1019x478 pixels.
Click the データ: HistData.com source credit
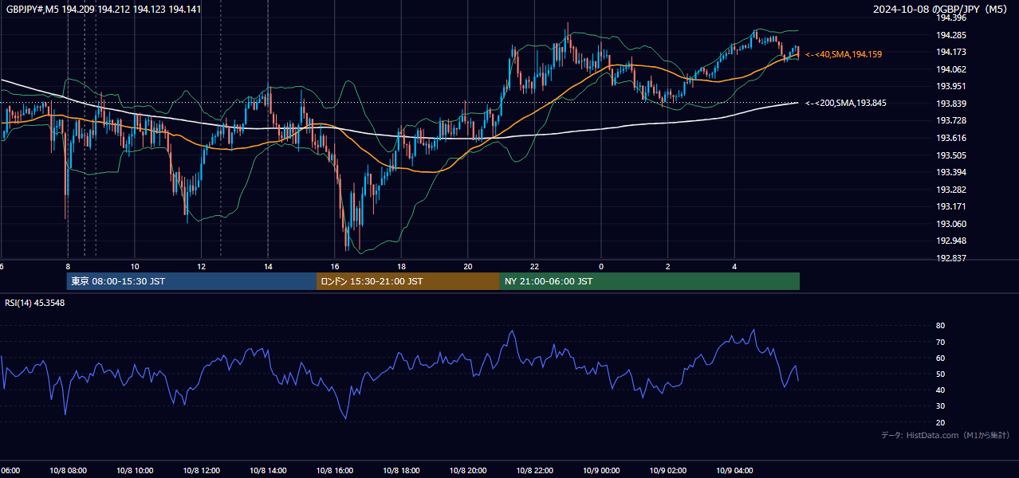(x=946, y=435)
